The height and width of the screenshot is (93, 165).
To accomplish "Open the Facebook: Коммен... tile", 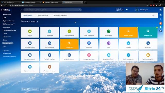I will (x=69, y=56).
